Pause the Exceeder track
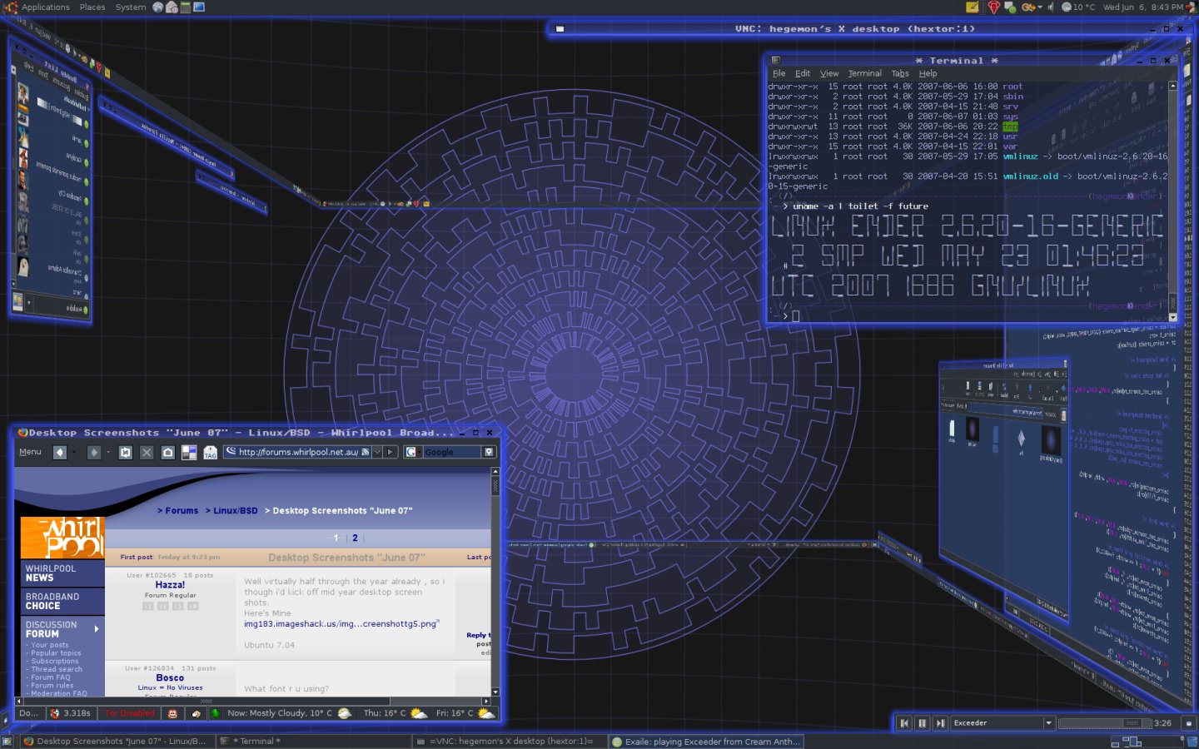Screen dimensions: 1199x749 (x=922, y=723)
